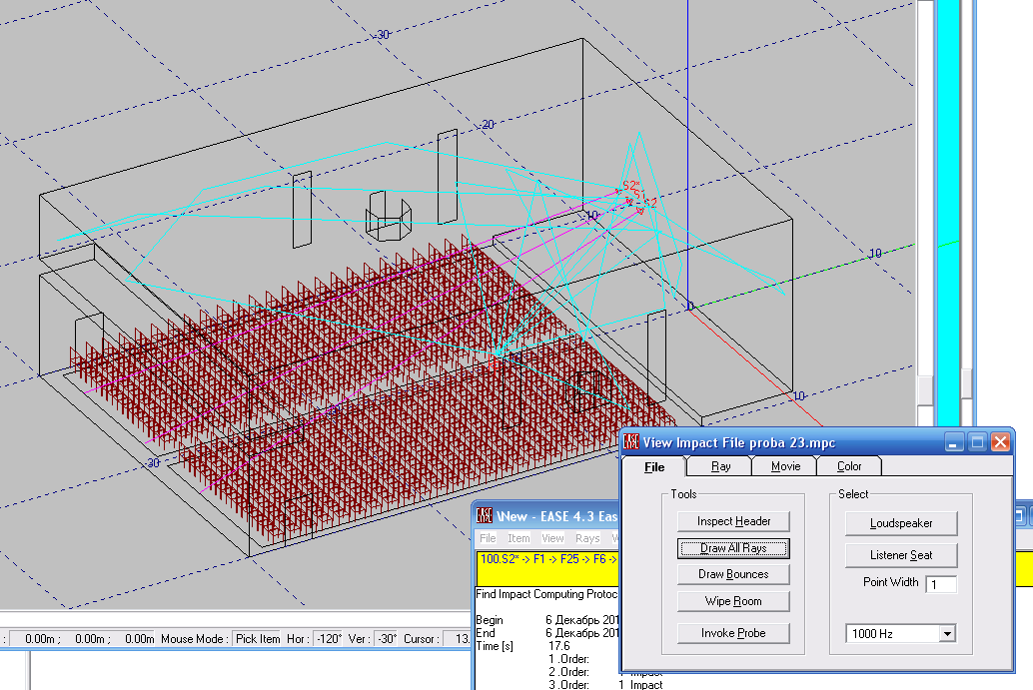Edit the Point Width field

click(941, 584)
